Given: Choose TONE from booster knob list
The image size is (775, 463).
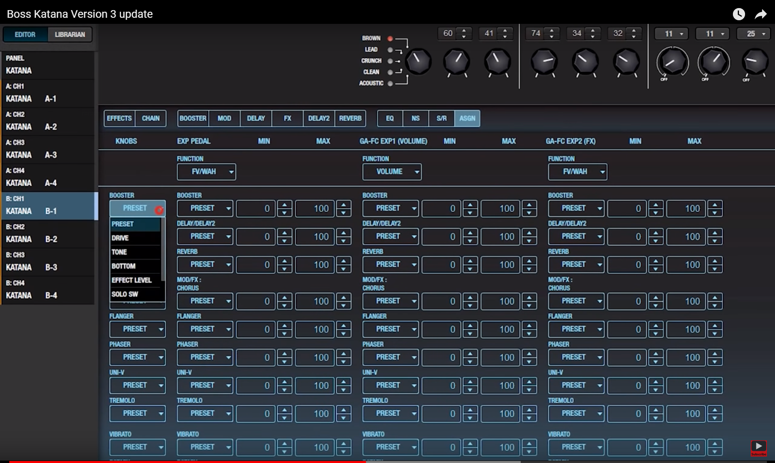Looking at the screenshot, I should tap(135, 252).
